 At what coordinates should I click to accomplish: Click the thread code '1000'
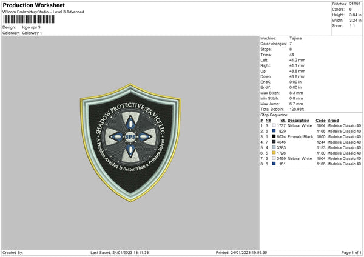pos(321,136)
